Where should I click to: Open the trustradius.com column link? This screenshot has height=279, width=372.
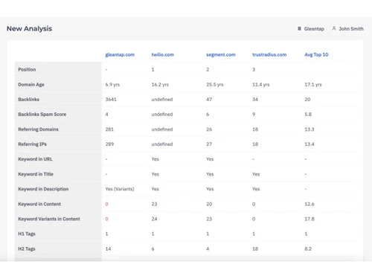point(269,55)
